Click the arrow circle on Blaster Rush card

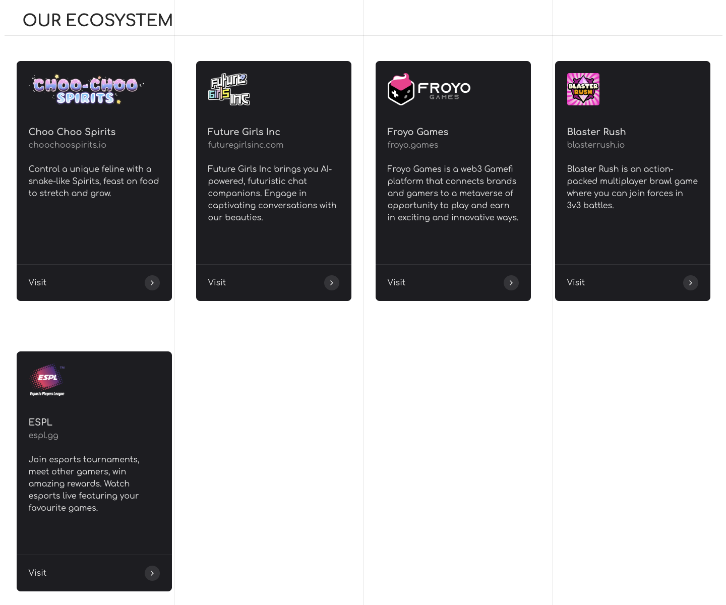point(691,283)
